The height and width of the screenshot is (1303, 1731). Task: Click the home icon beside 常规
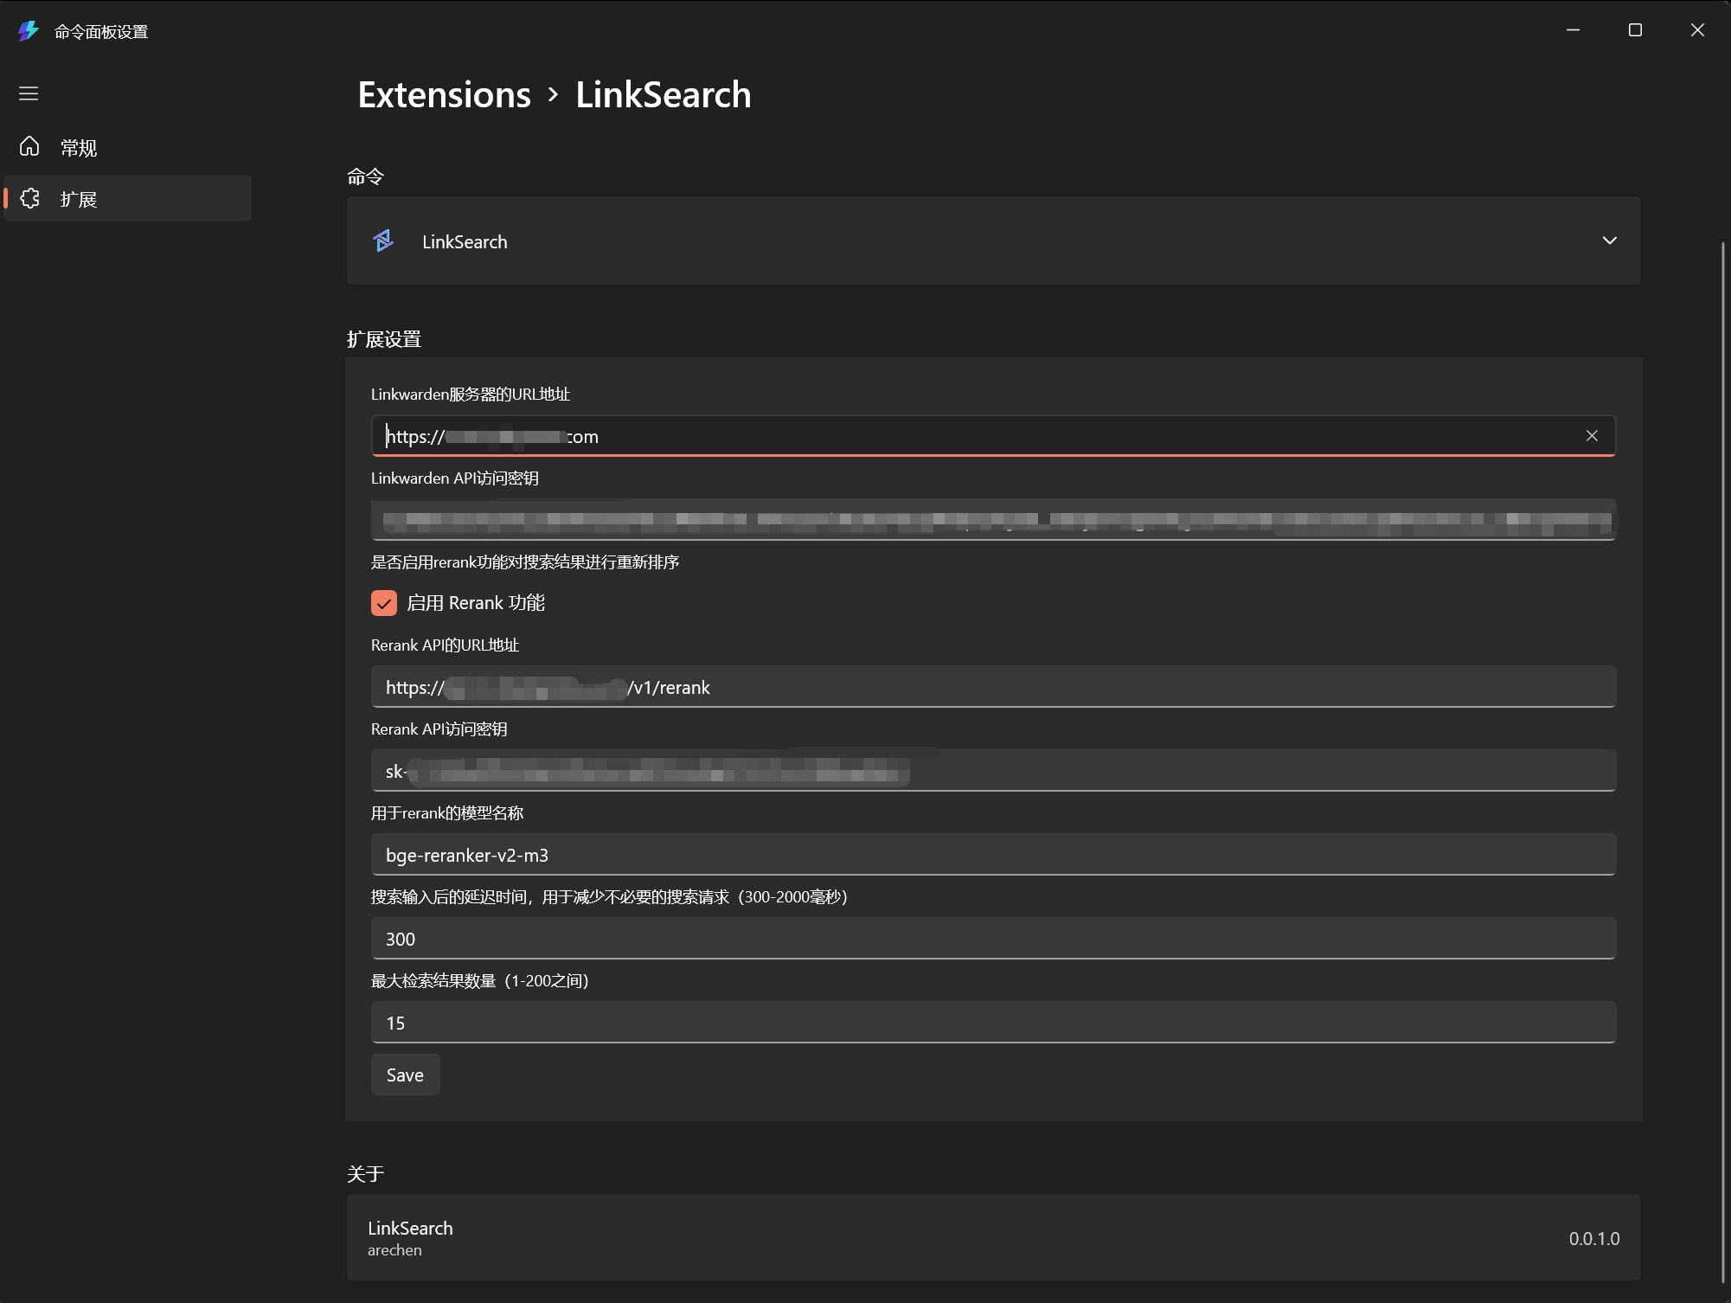29,147
